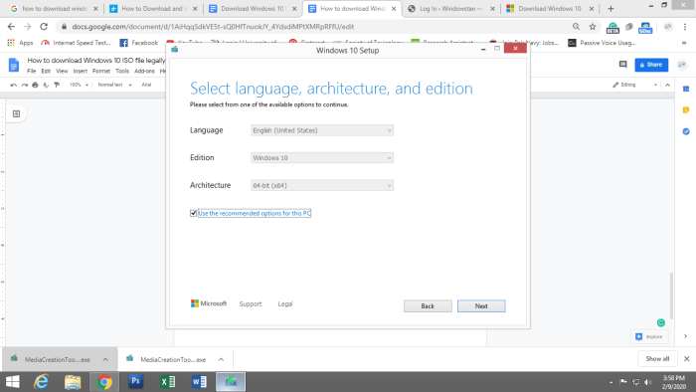Switch to 'Download Windows 10' Microsoft tab
The image size is (696, 392).
point(550,8)
